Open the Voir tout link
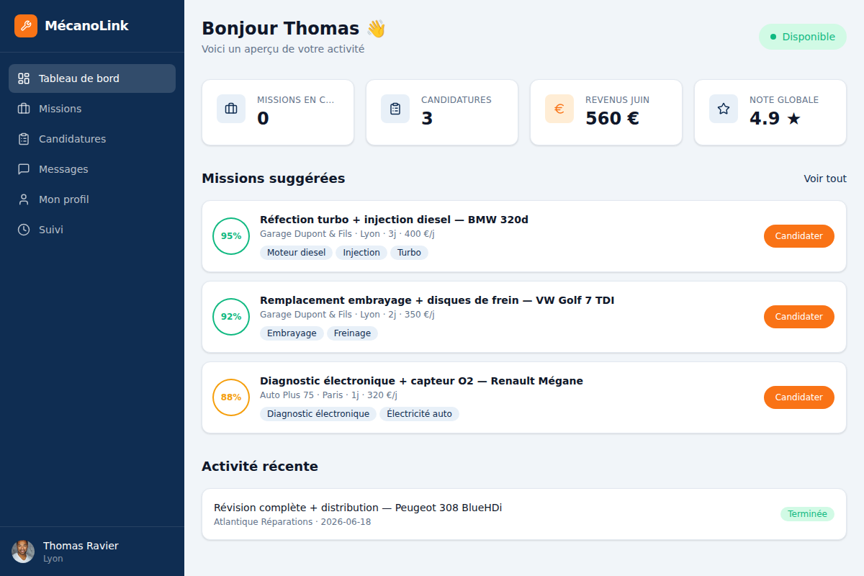Image resolution: width=864 pixels, height=576 pixels. (x=825, y=179)
